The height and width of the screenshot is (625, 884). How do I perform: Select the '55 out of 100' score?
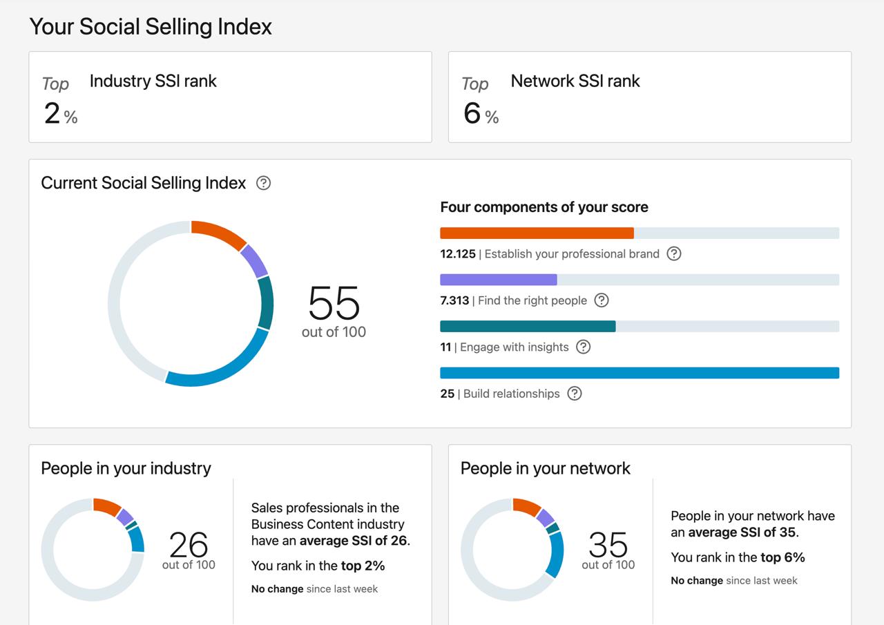click(334, 312)
